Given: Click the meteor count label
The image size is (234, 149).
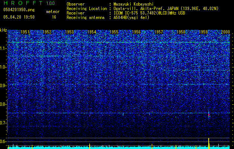Looking at the screenshot, I should tap(53, 12).
